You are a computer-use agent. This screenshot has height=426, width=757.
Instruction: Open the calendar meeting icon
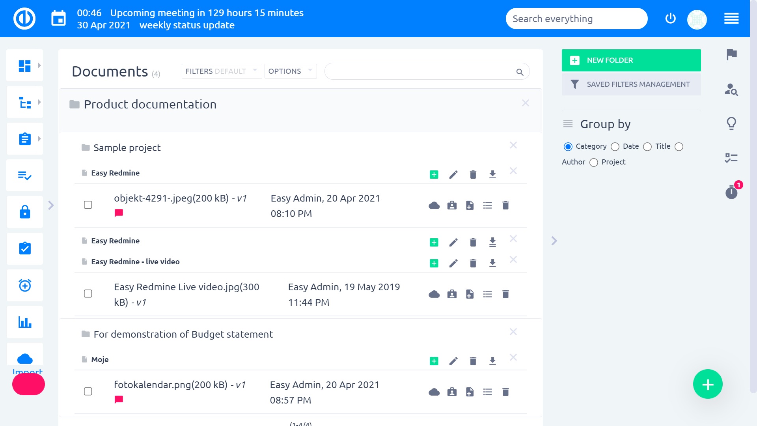pyautogui.click(x=59, y=19)
